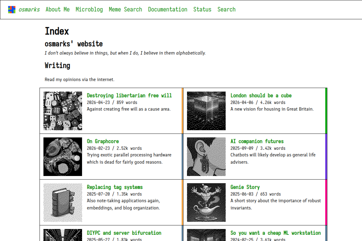Open article Destroying libertarian free will
Viewport: 362px width, 241px height.
(x=129, y=95)
